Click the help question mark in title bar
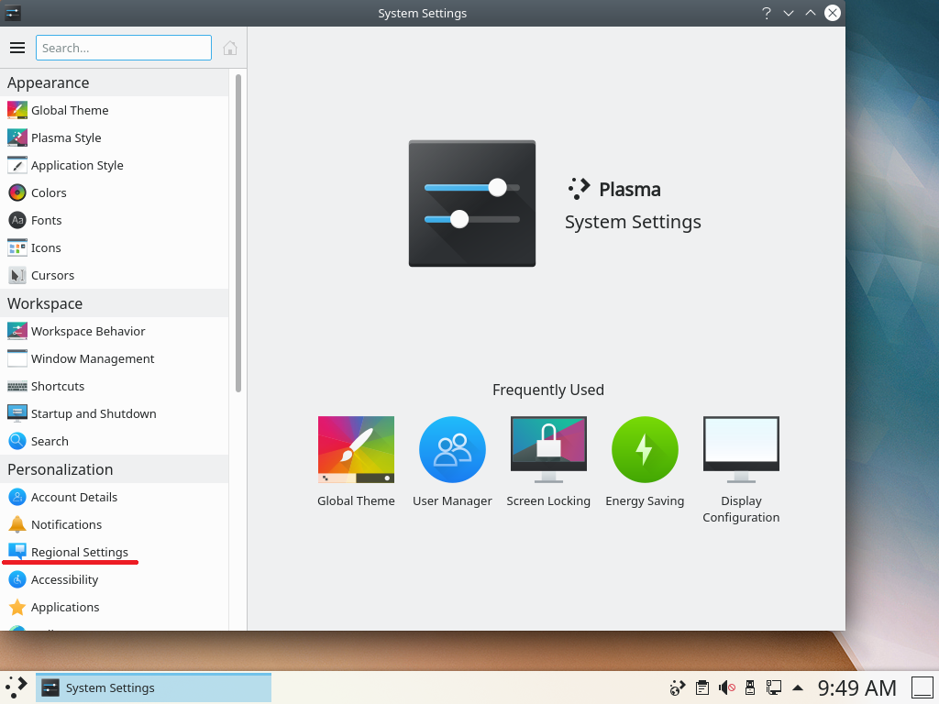This screenshot has width=939, height=704. (767, 13)
